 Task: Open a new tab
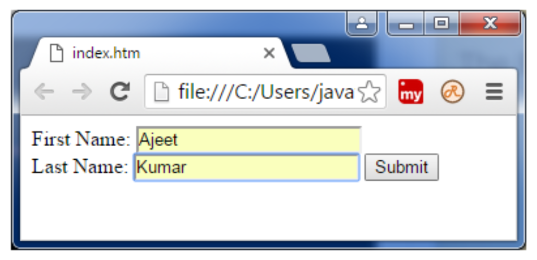(309, 53)
